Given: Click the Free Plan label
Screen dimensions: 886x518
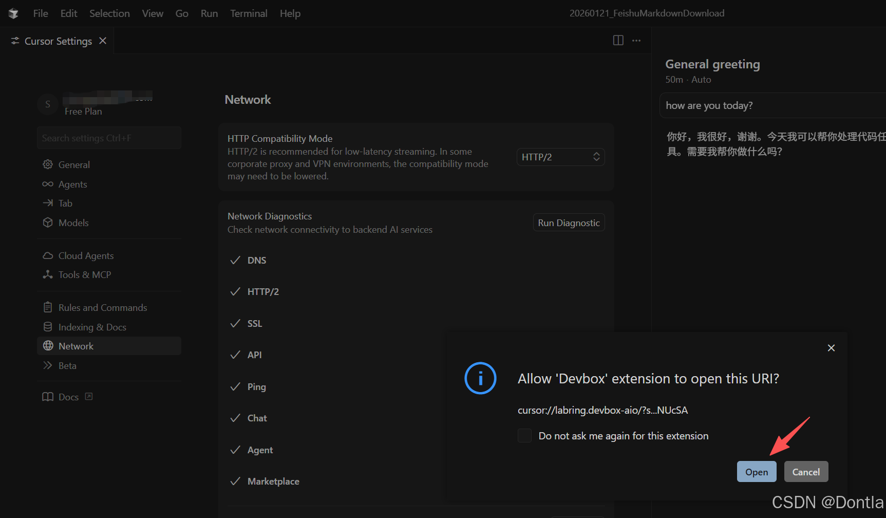Looking at the screenshot, I should point(83,112).
